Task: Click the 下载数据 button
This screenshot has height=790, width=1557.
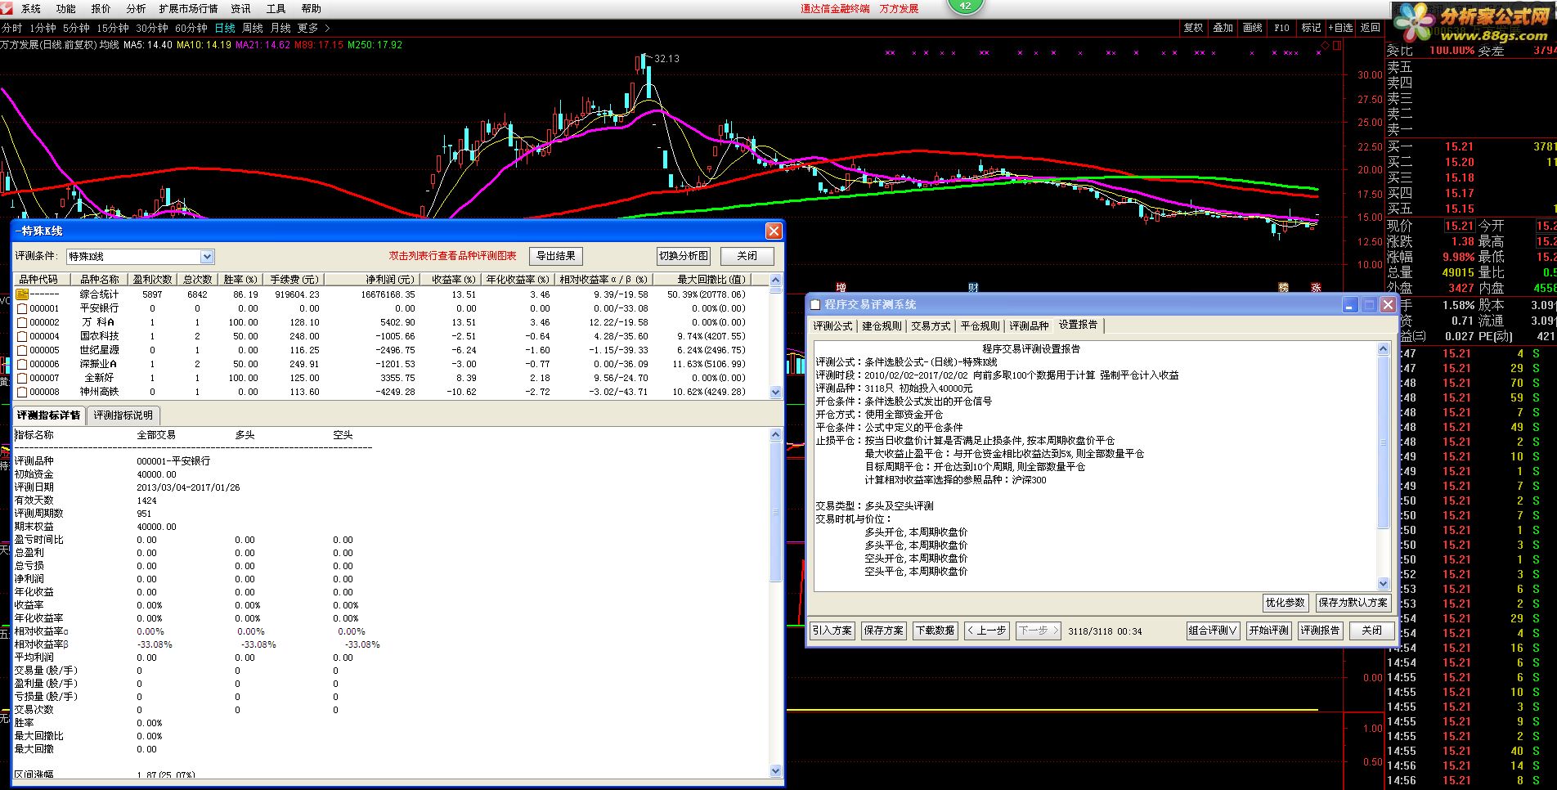Action: (x=935, y=631)
